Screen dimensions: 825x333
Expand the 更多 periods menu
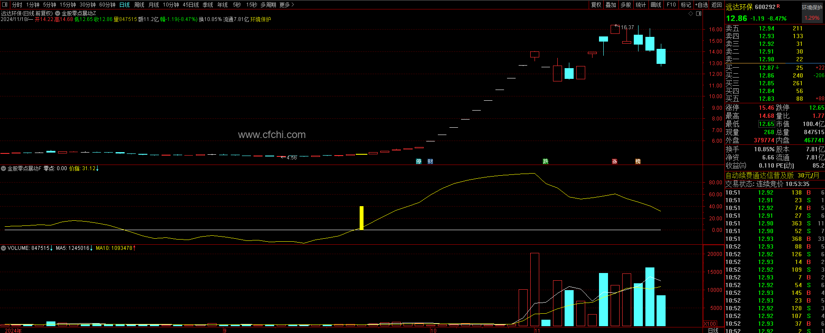click(x=287, y=5)
